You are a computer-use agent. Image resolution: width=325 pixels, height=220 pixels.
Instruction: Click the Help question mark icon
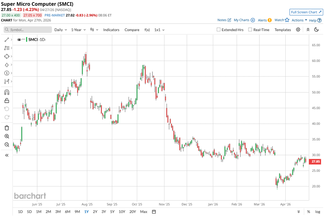[319, 21]
